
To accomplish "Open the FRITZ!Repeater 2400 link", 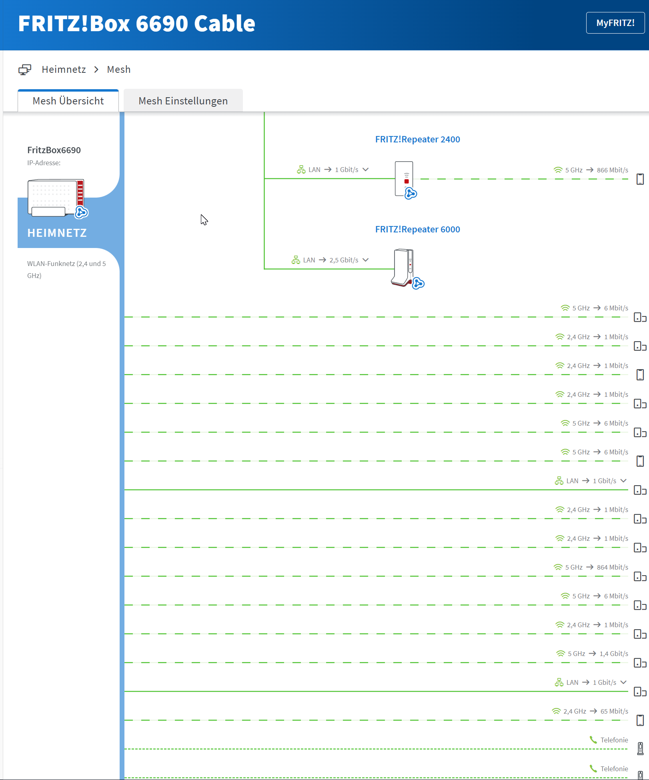I will [418, 139].
